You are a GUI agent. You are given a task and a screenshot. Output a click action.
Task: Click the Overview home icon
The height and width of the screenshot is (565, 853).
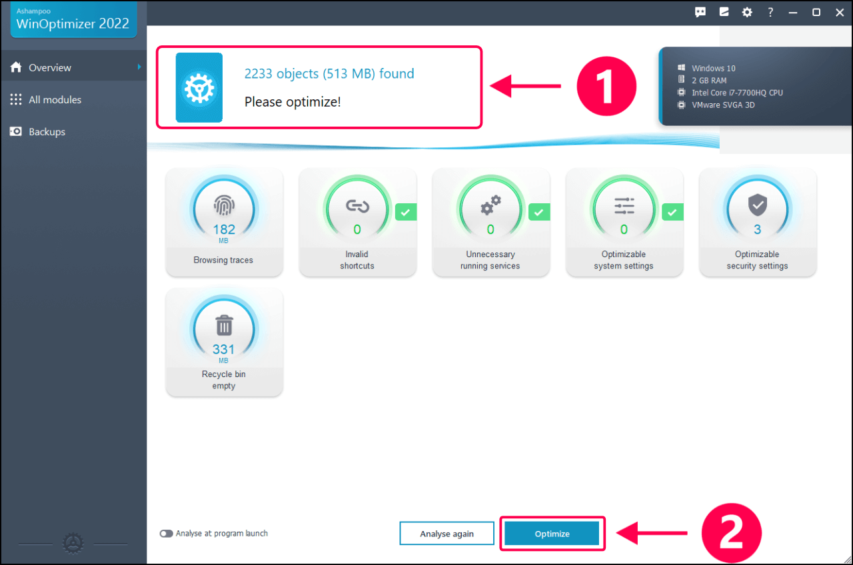(16, 67)
